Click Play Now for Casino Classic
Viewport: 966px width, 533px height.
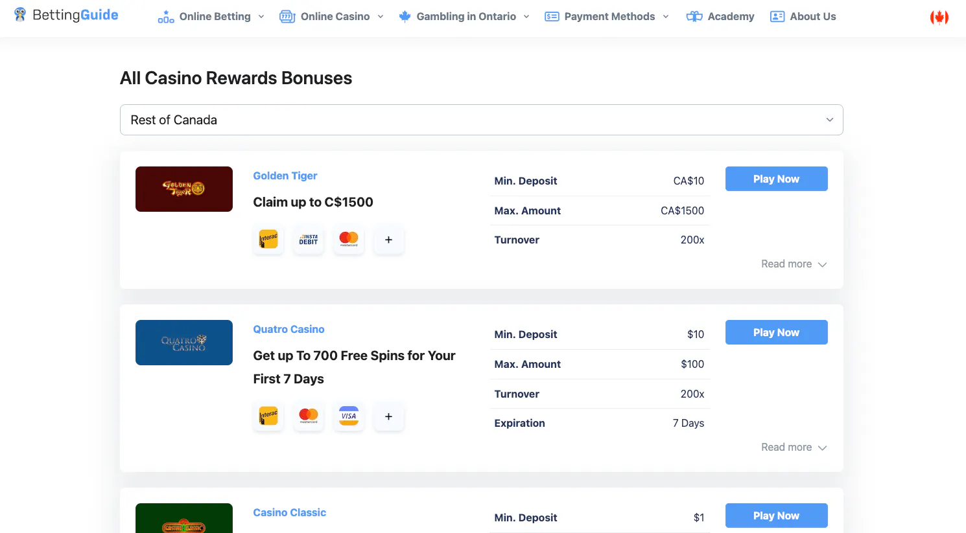pyautogui.click(x=777, y=516)
